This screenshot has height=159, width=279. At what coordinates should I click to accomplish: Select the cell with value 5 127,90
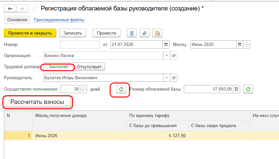pyautogui.click(x=157, y=136)
